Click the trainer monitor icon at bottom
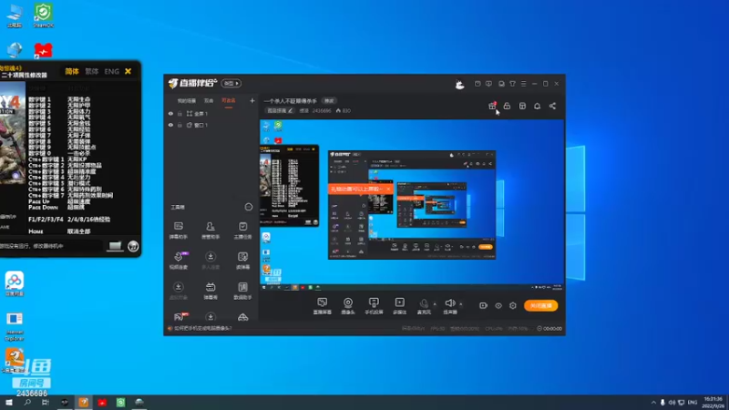729x410 pixels. coord(115,246)
